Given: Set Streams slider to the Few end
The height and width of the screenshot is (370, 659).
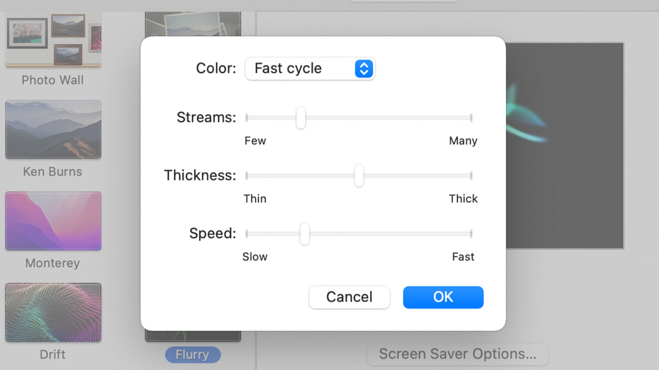Looking at the screenshot, I should tap(247, 118).
